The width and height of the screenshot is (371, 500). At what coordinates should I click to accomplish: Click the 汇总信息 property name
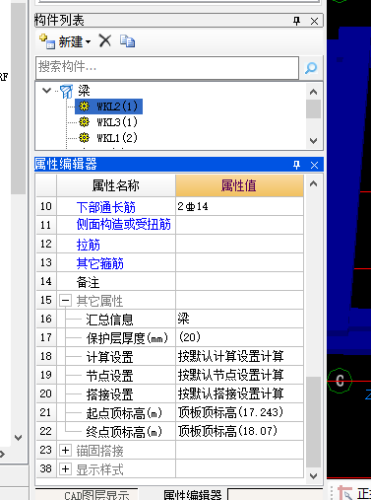point(109,320)
